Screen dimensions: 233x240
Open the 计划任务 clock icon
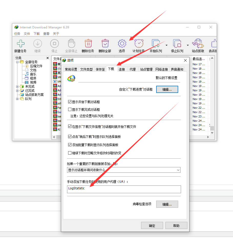(x=139, y=43)
